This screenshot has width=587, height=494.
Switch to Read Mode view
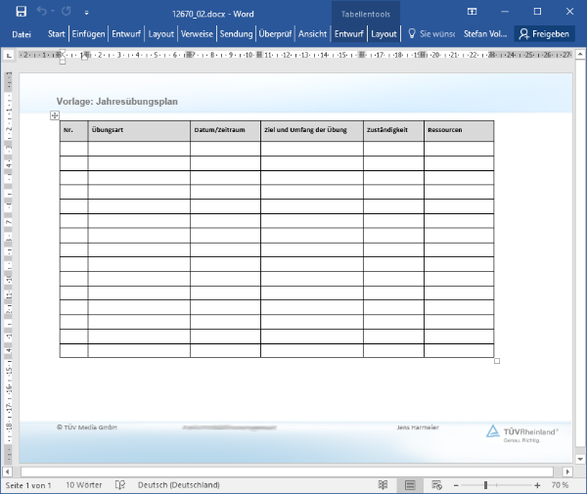pyautogui.click(x=383, y=485)
